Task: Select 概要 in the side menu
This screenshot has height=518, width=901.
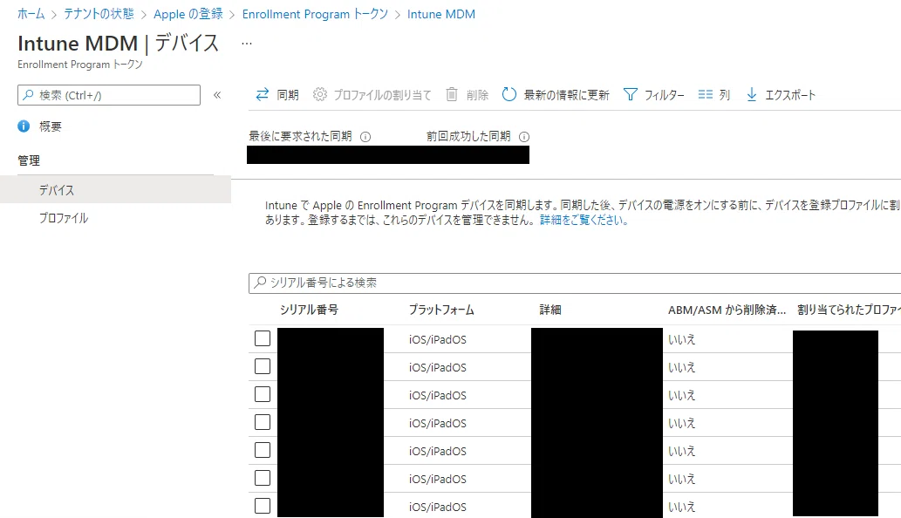Action: tap(50, 126)
